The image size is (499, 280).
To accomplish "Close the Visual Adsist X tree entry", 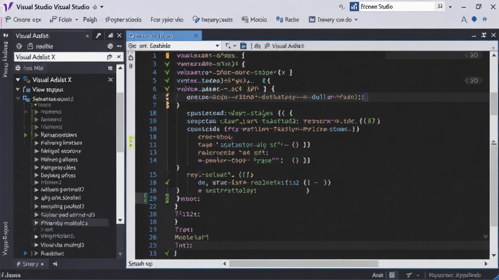I will pos(110,80).
